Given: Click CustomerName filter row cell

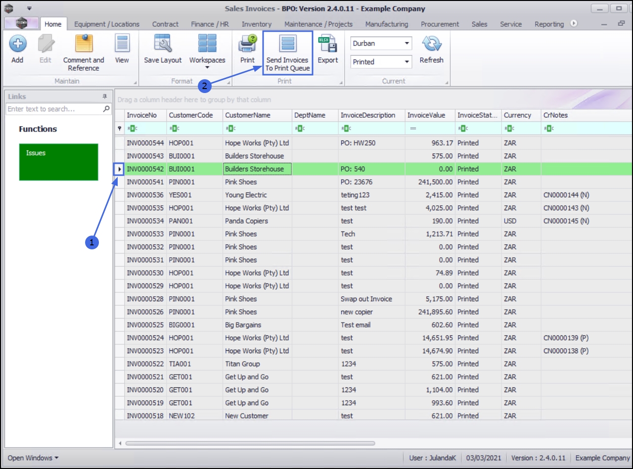Looking at the screenshot, I should click(x=257, y=128).
